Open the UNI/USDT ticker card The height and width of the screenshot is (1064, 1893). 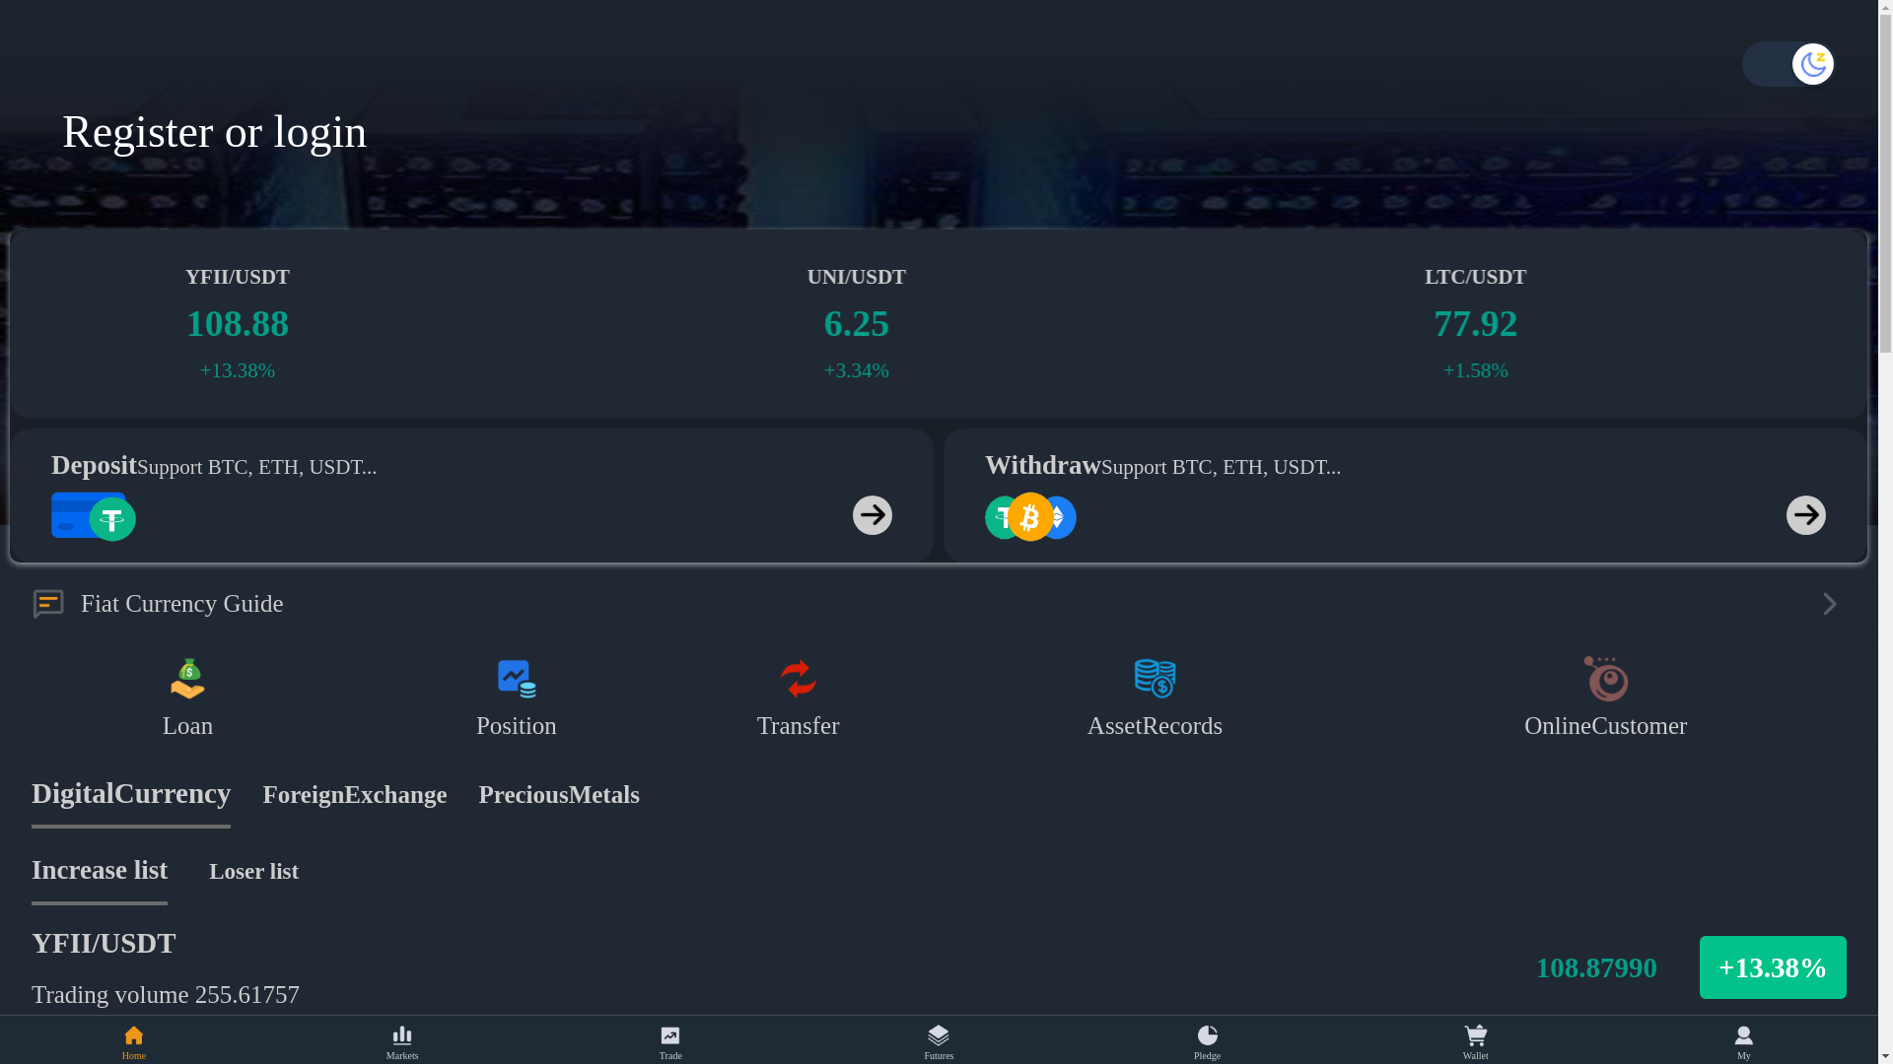[856, 324]
